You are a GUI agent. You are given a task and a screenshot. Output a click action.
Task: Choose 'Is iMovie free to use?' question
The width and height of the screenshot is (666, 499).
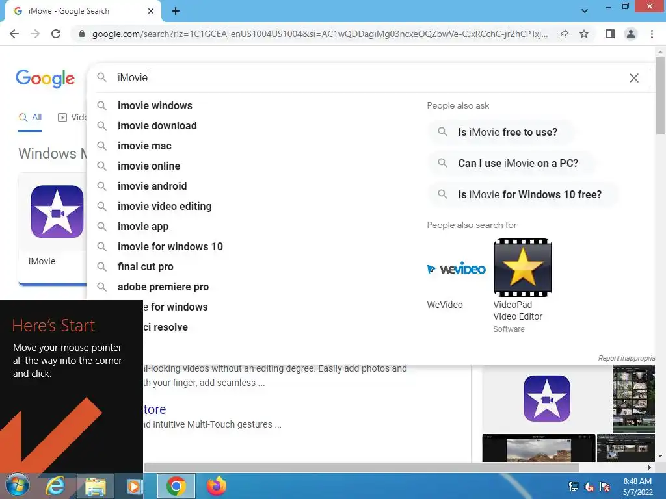pyautogui.click(x=501, y=132)
